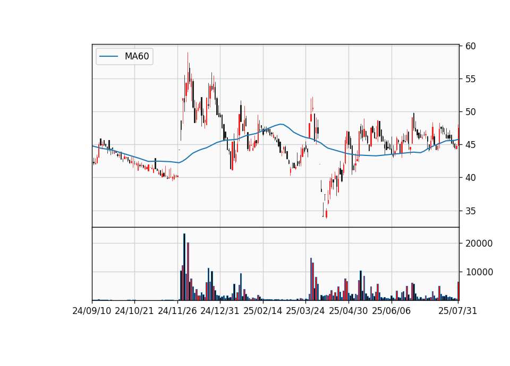
Task: Click the 25/02/14 date axis label
Action: tap(263, 311)
